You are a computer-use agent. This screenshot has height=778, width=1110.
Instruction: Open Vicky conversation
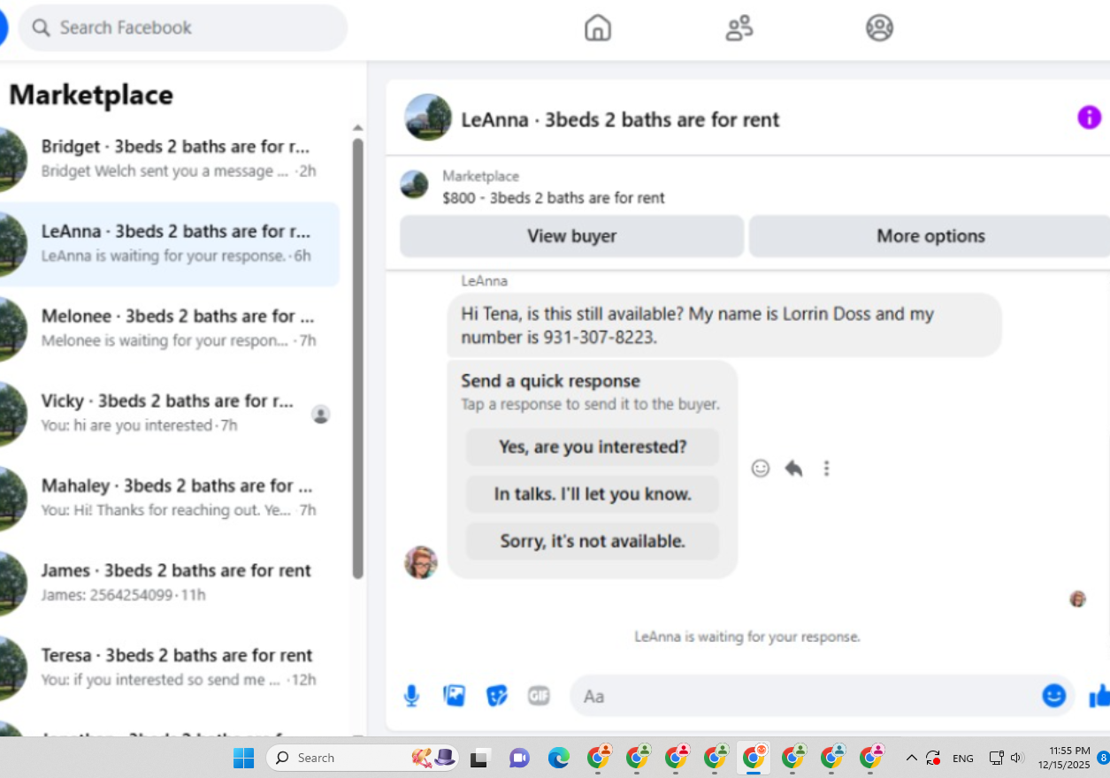pyautogui.click(x=170, y=414)
